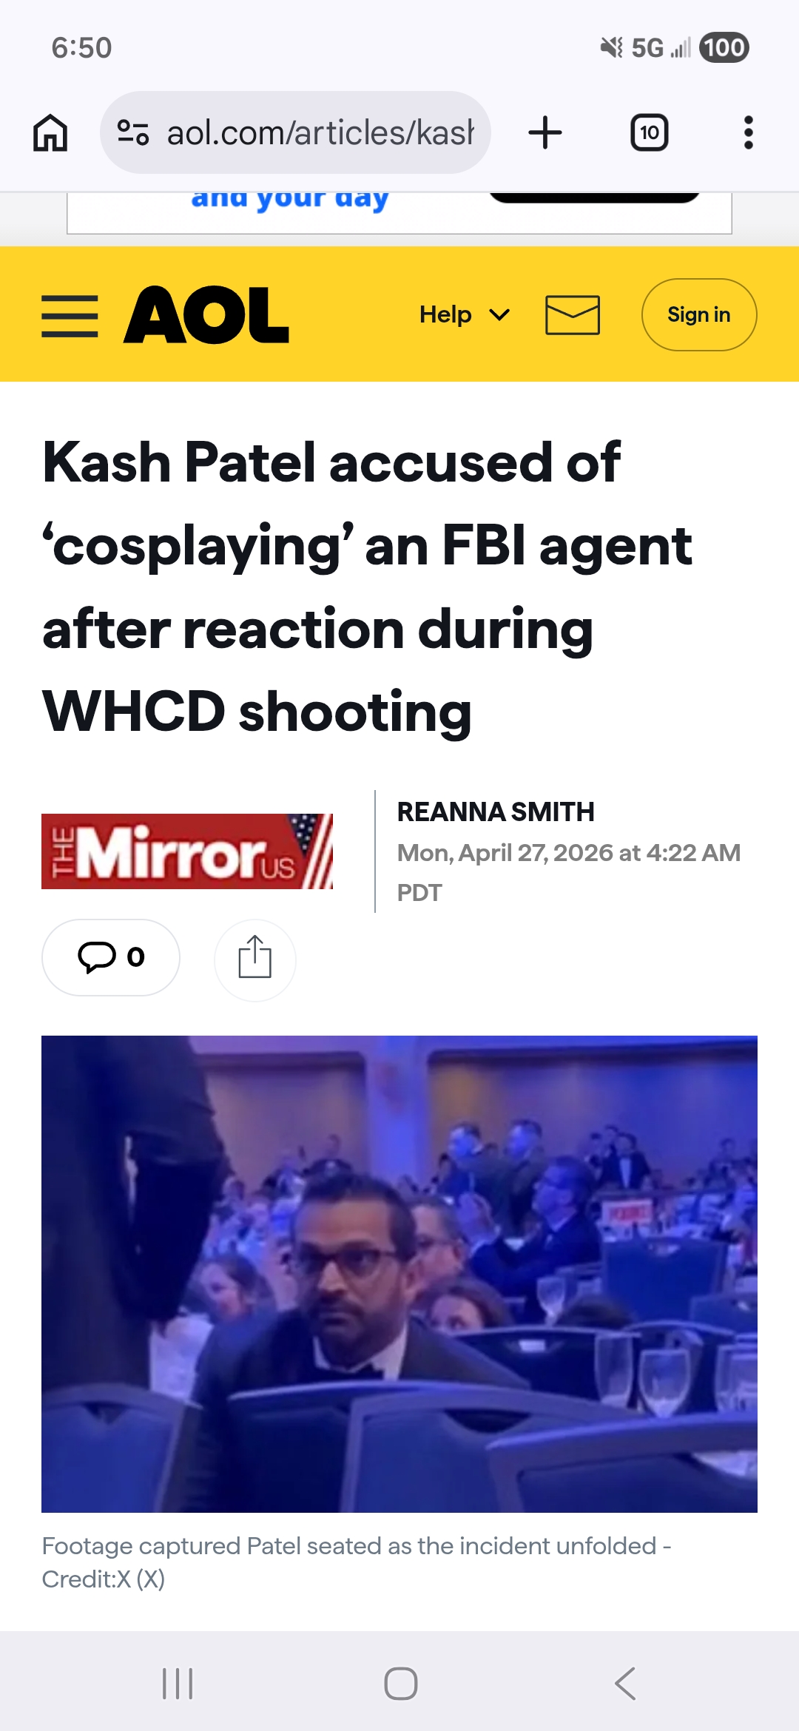The image size is (799, 1731).
Task: Open author Reanna Smith's link
Action: tap(496, 811)
